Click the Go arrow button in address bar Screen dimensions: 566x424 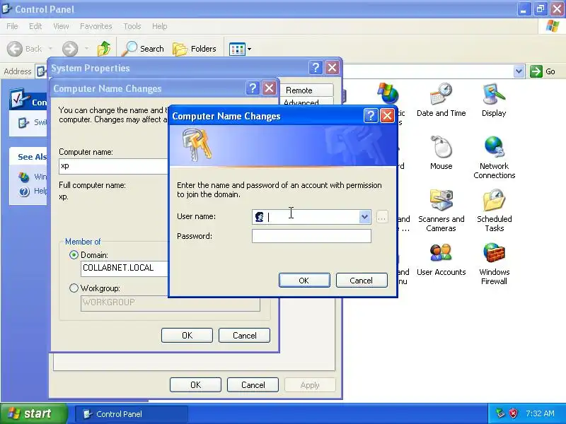[536, 71]
